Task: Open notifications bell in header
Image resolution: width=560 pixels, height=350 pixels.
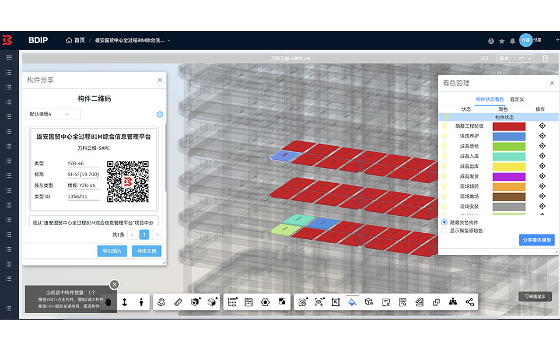Action: pos(513,41)
